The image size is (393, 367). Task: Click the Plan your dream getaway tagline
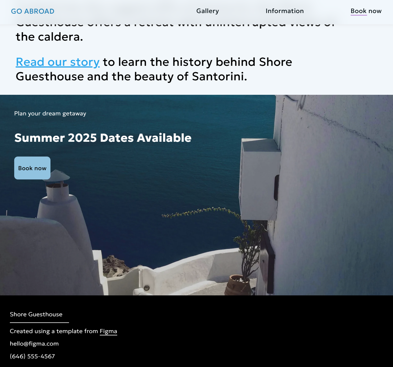click(x=50, y=113)
